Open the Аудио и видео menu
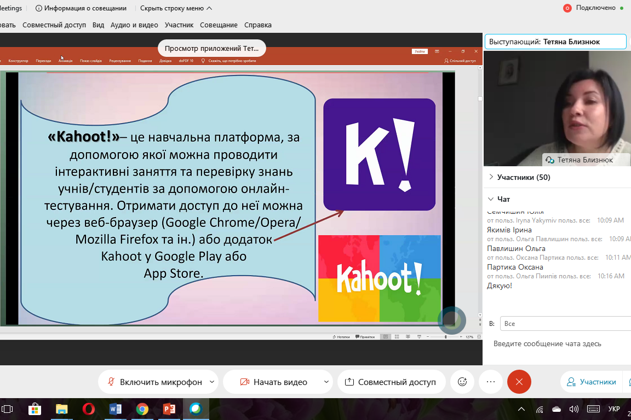The height and width of the screenshot is (420, 631). point(134,25)
